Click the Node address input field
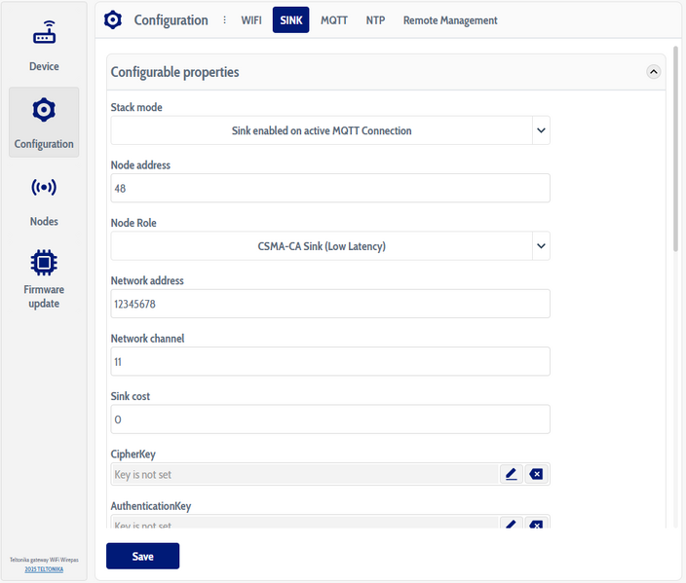686x583 pixels. click(x=330, y=188)
